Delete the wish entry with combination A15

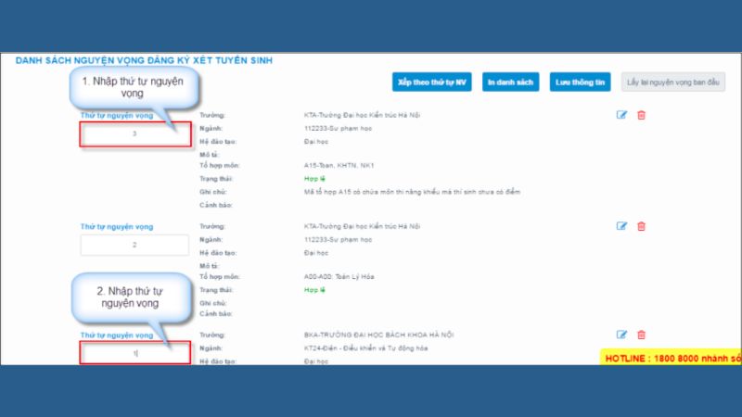[x=641, y=115]
